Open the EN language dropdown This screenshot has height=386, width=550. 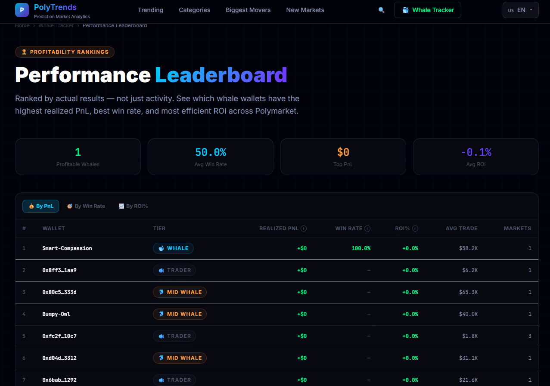(520, 9)
